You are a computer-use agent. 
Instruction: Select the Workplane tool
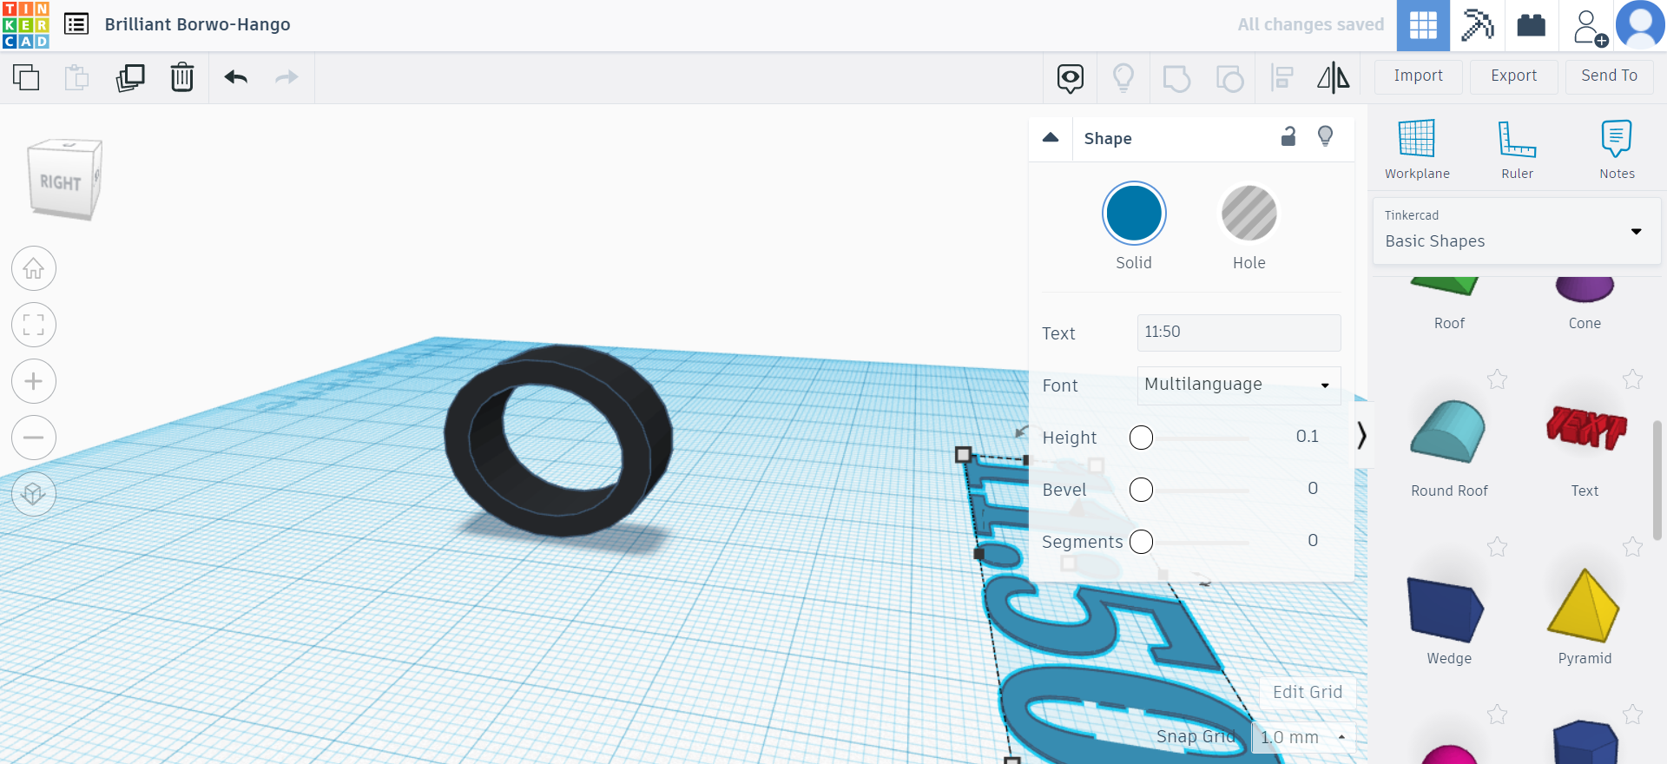tap(1417, 148)
